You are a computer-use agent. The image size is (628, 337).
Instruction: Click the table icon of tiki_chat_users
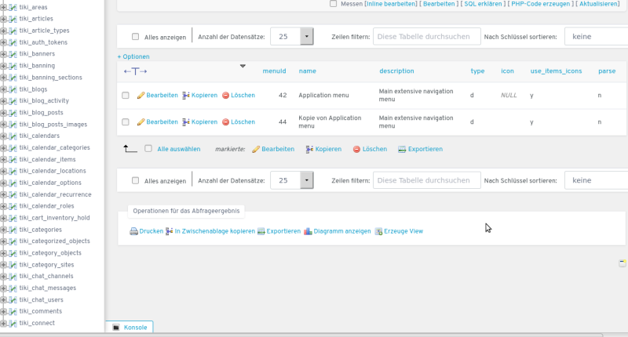[13, 300]
